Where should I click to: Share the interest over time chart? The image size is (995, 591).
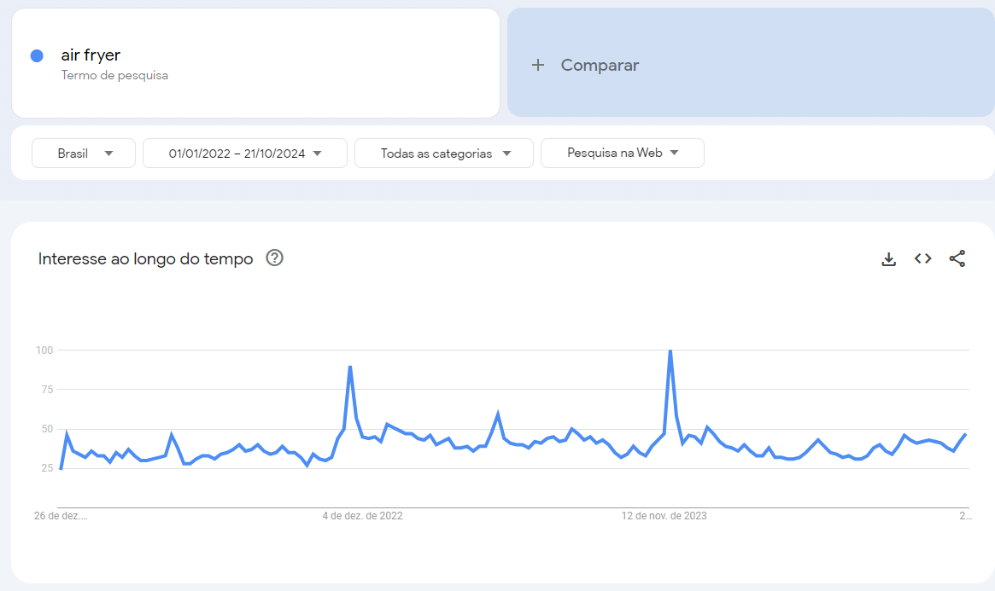tap(957, 258)
